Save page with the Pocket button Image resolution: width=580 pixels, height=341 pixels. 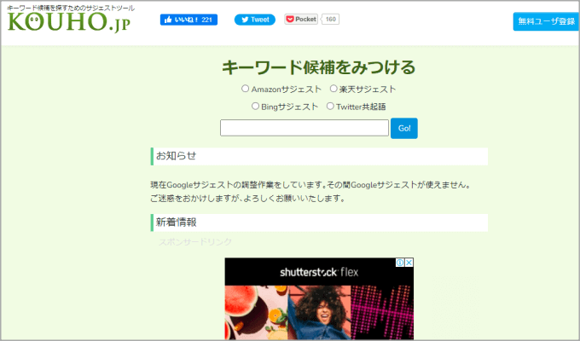[301, 20]
